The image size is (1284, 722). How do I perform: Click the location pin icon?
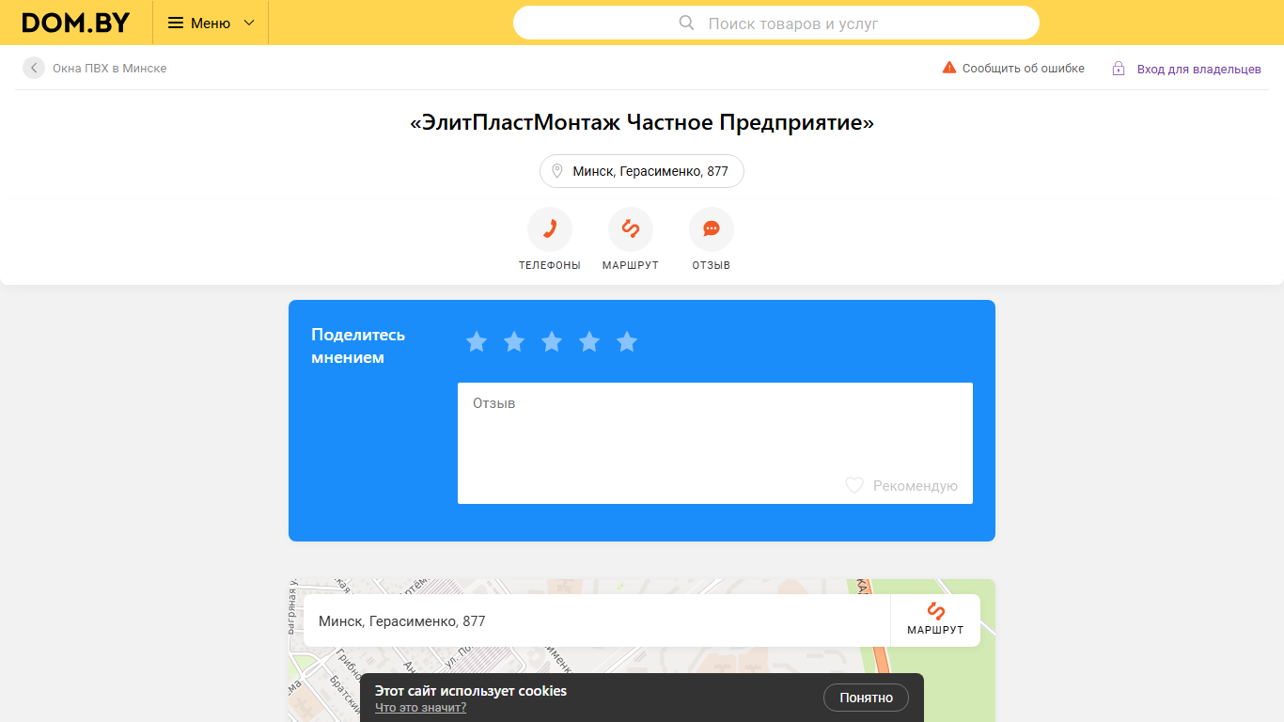[557, 171]
